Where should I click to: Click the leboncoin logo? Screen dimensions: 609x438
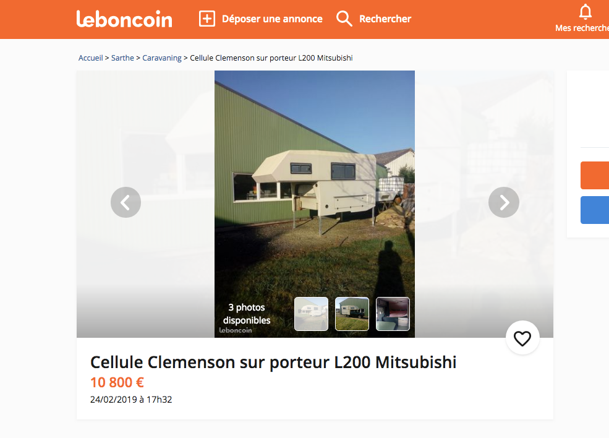[x=124, y=19]
